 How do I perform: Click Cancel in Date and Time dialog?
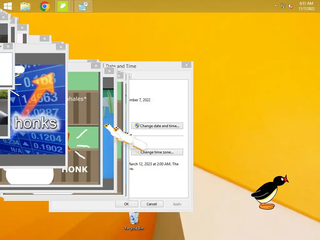[x=152, y=204]
